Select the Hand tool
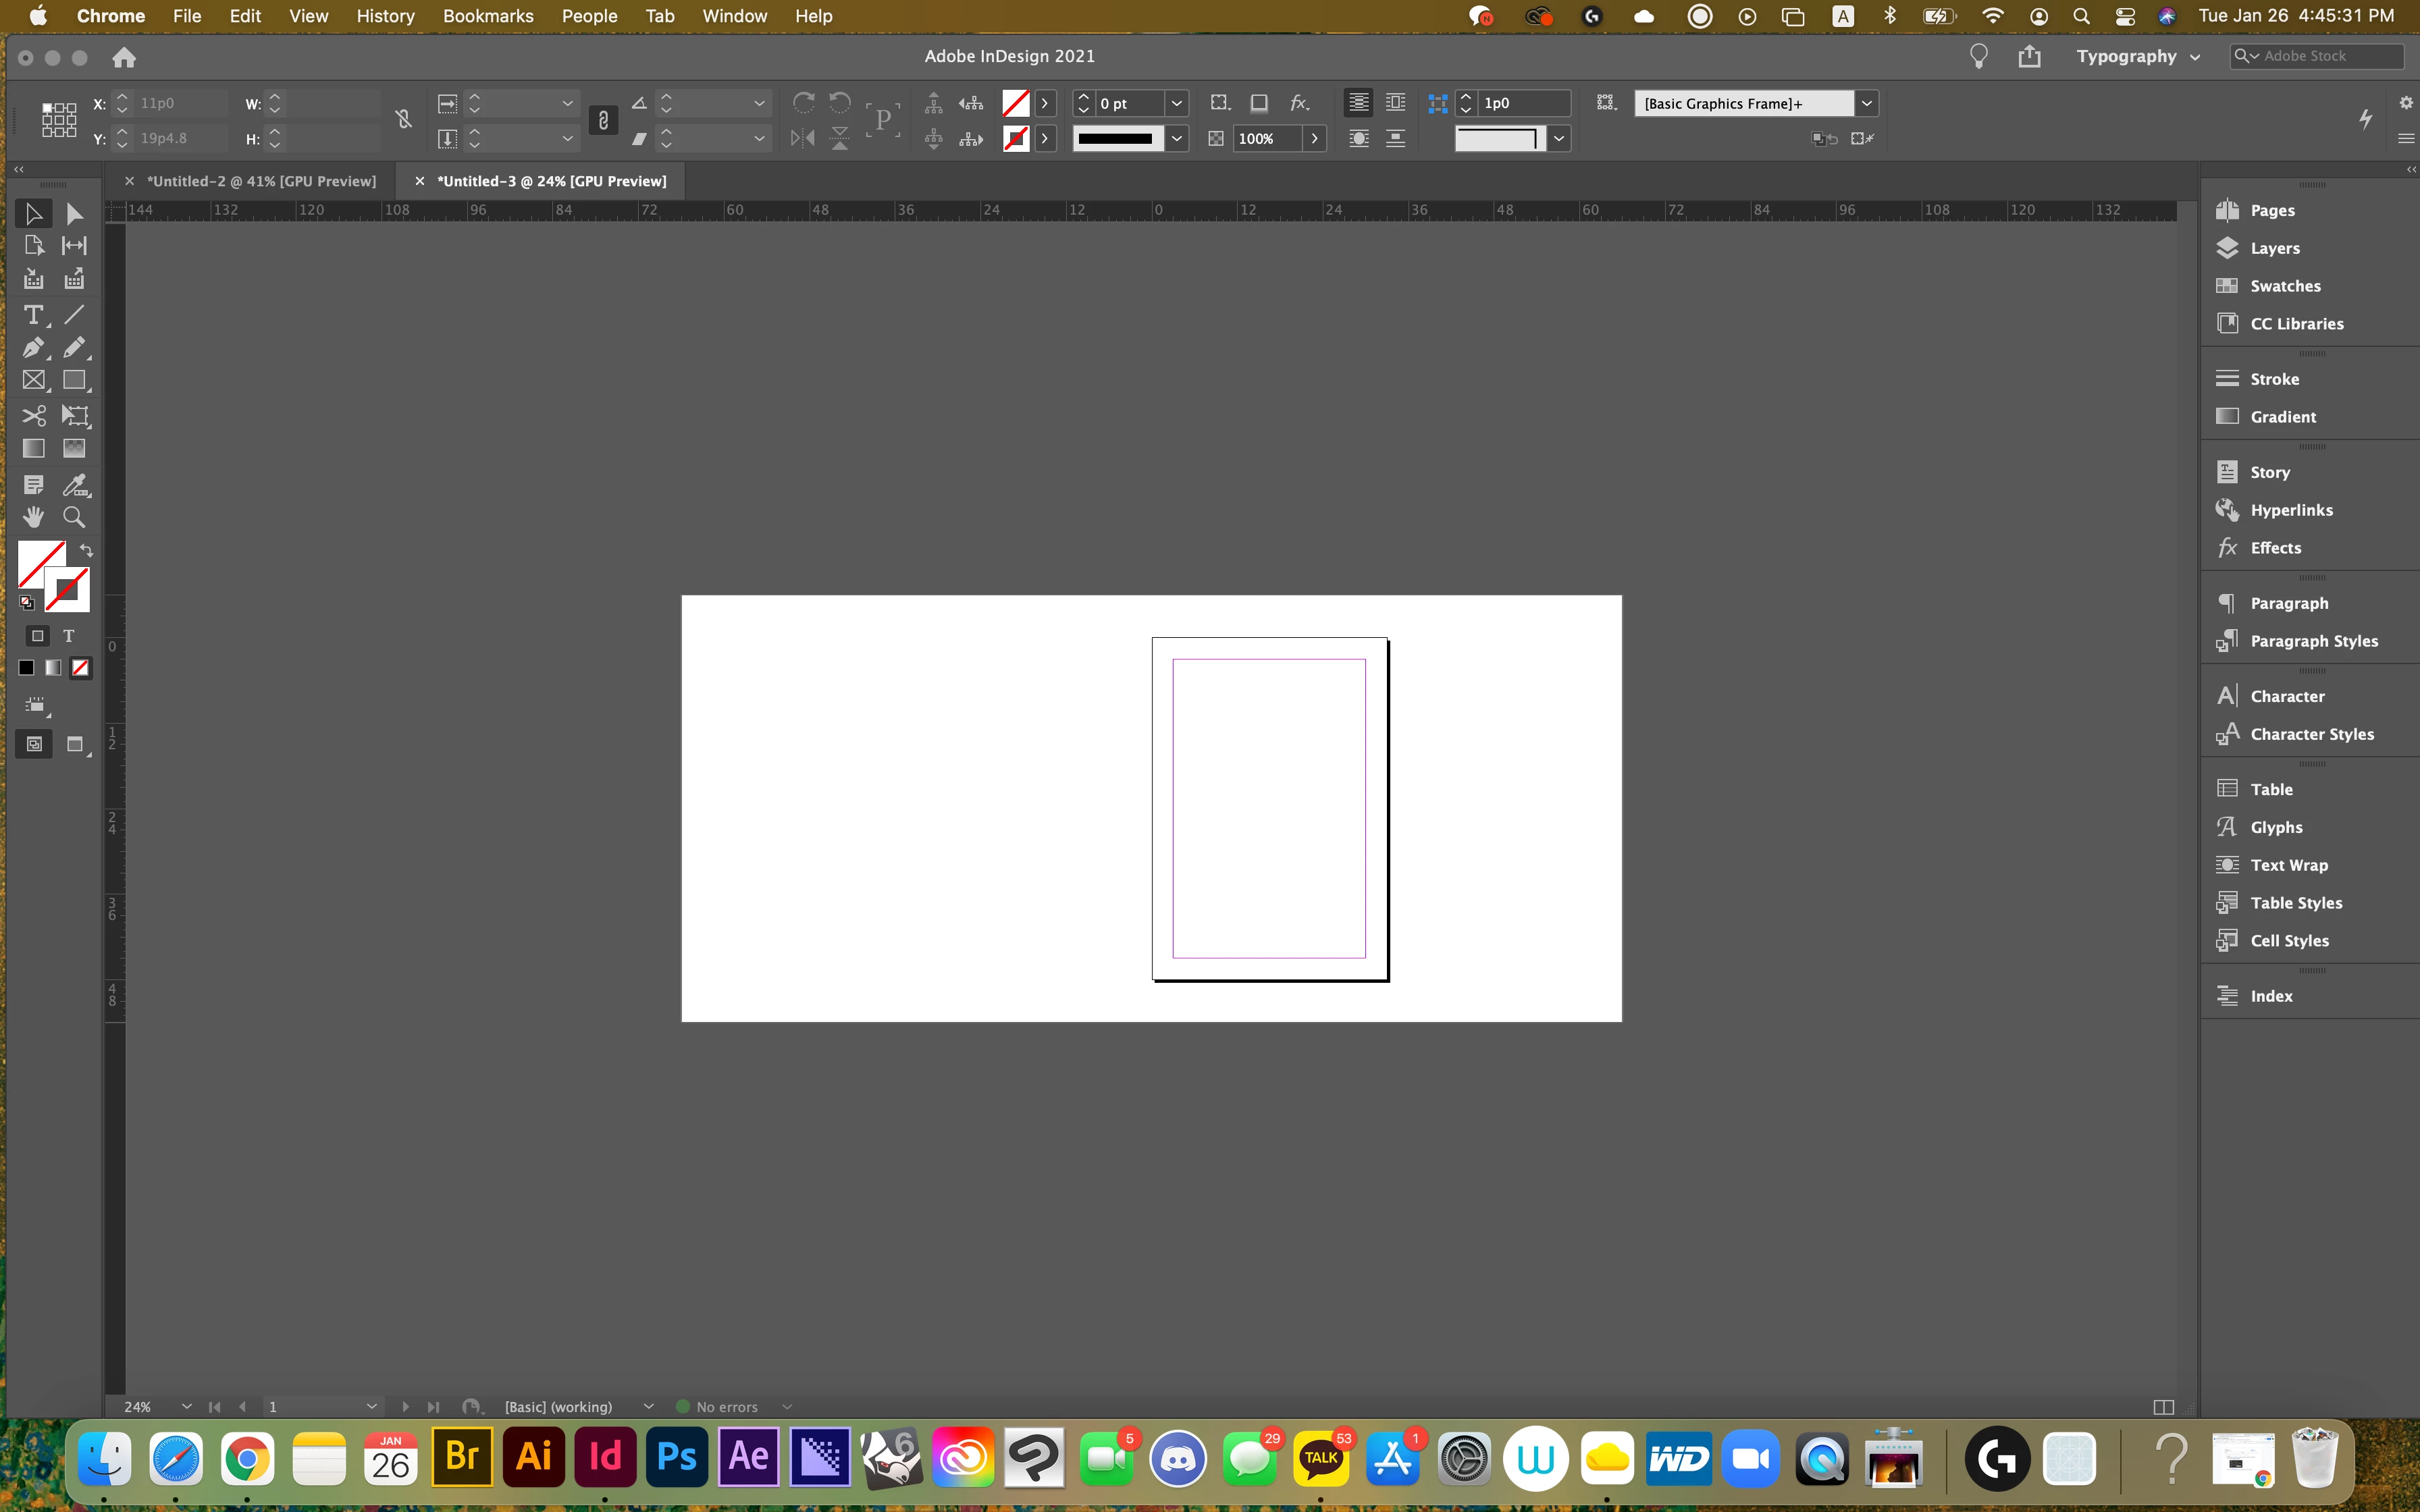 coord(33,517)
